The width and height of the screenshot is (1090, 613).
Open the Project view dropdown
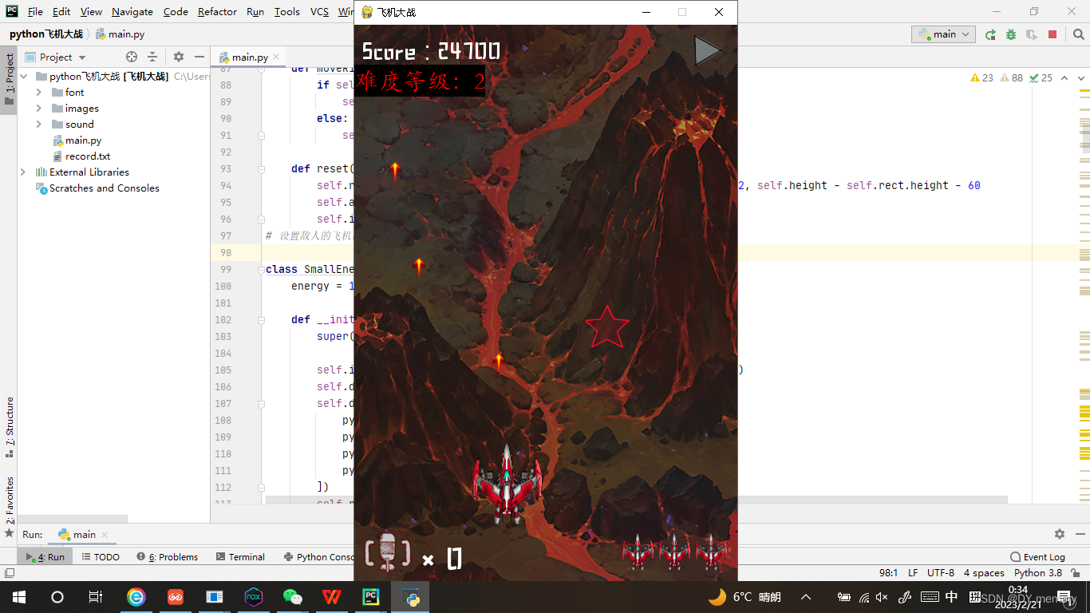[x=55, y=57]
